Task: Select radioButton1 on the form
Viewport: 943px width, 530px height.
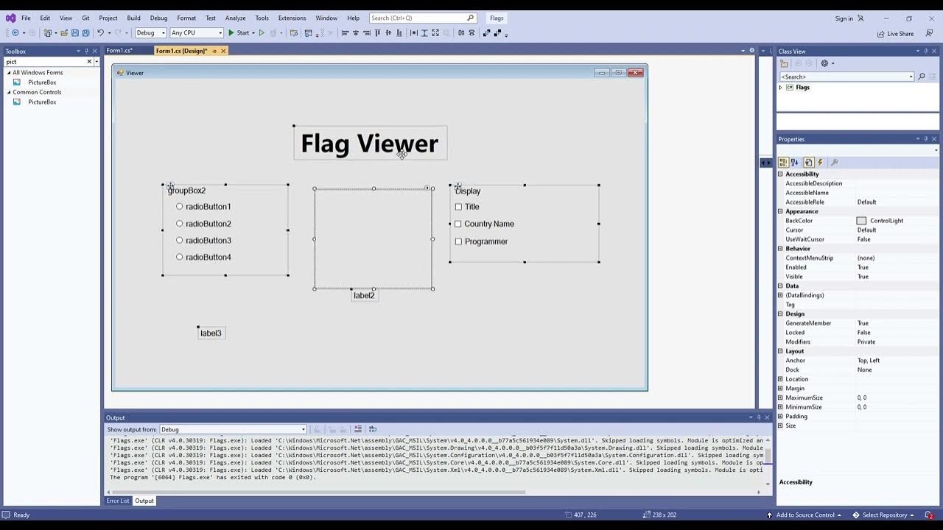Action: click(x=203, y=207)
